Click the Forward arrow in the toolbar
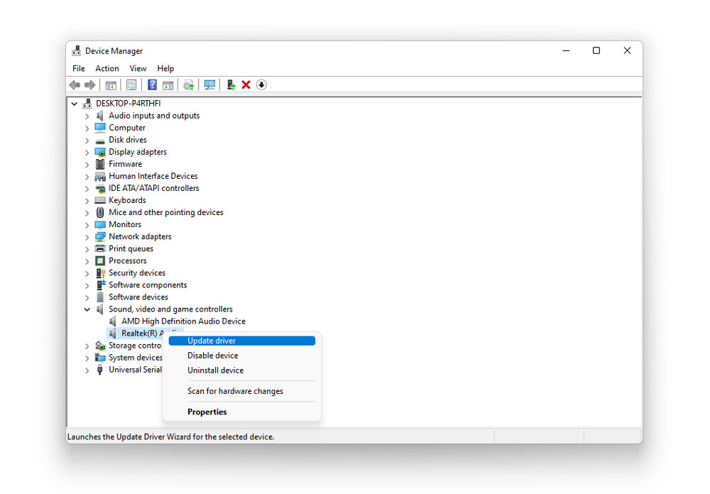The height and width of the screenshot is (494, 710). coord(90,84)
